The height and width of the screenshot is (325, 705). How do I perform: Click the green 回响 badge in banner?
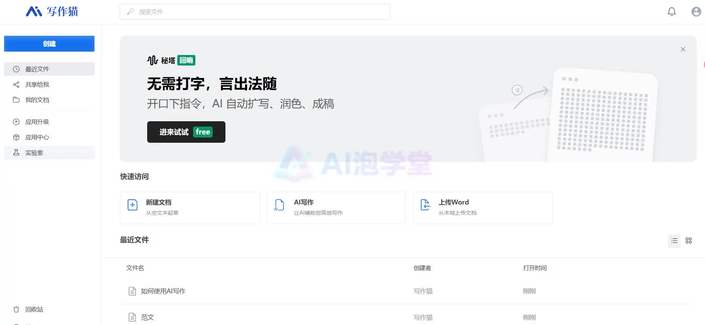point(186,60)
